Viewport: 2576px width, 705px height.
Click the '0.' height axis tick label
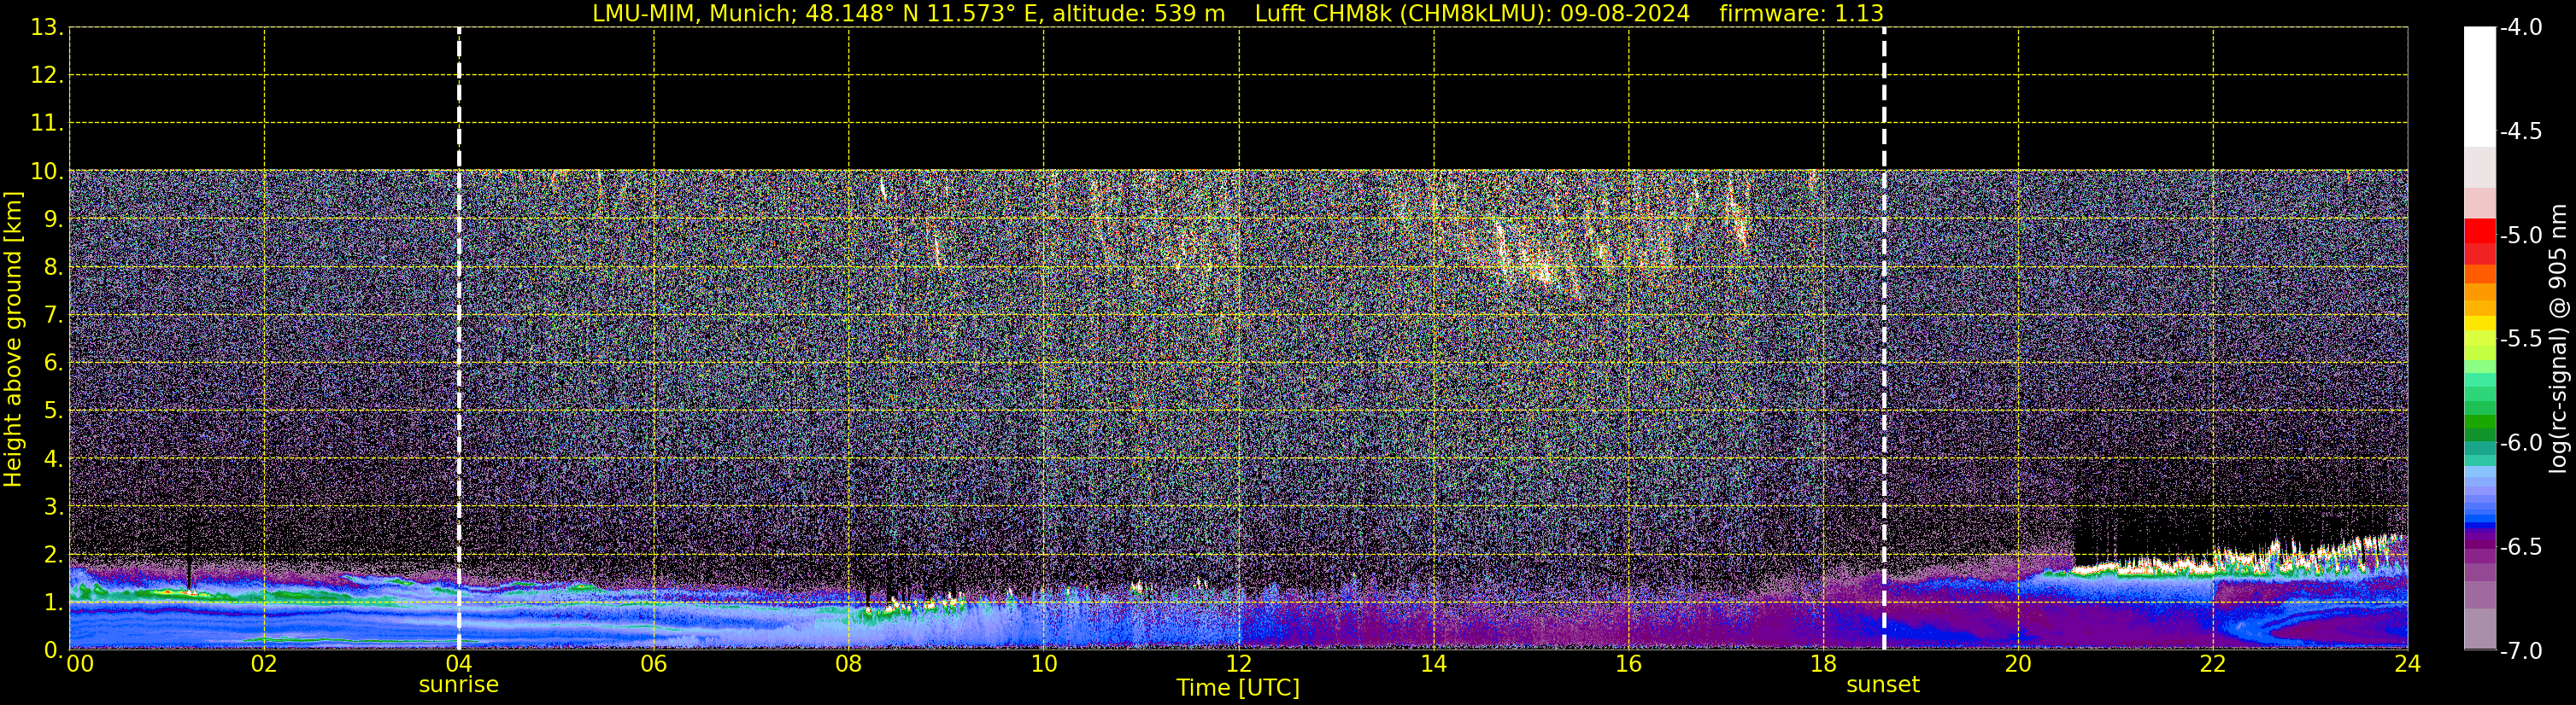[54, 650]
